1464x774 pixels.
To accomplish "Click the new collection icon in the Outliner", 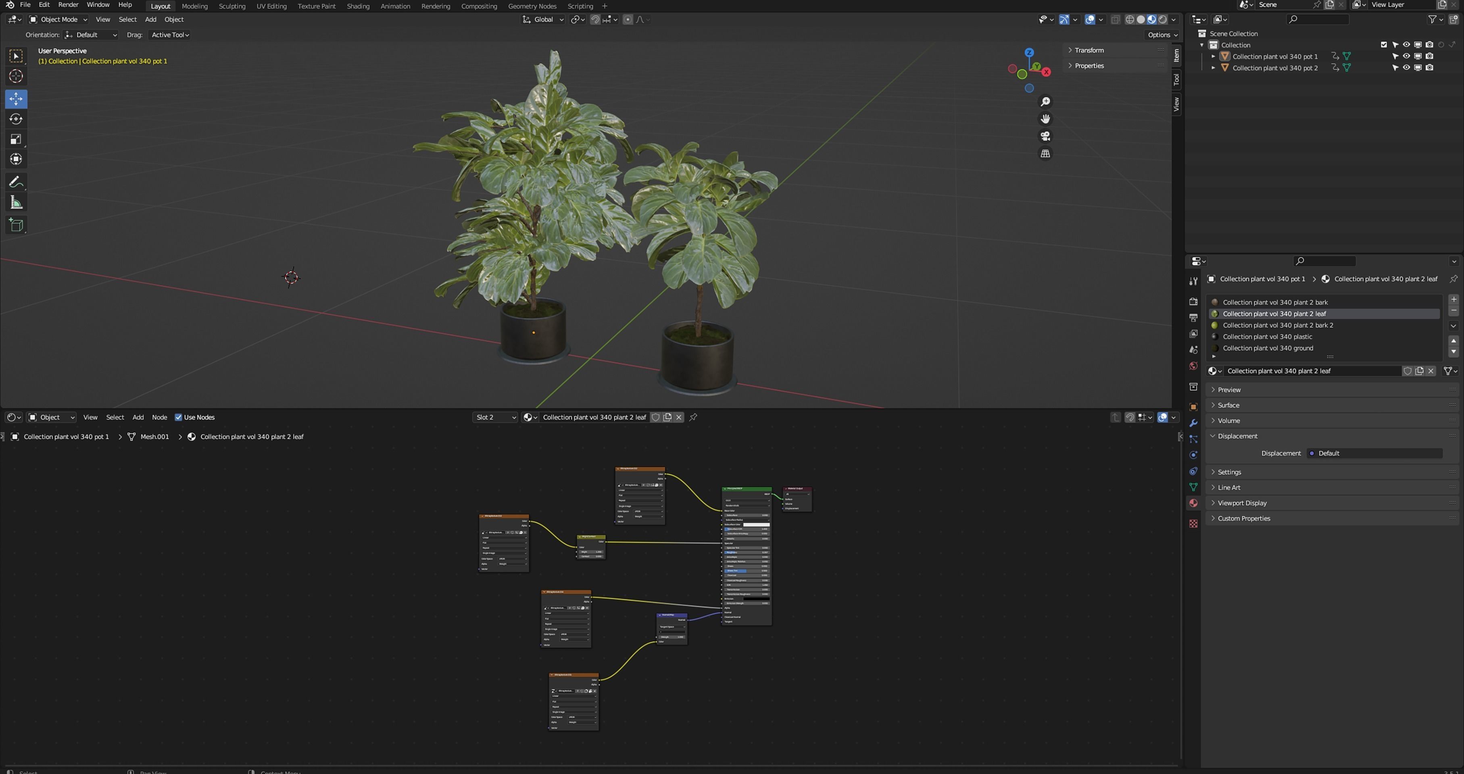I will pos(1453,19).
